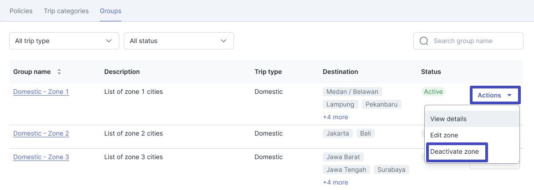Select the Groups tab
Viewport: 534px width, 190px height.
tap(111, 11)
